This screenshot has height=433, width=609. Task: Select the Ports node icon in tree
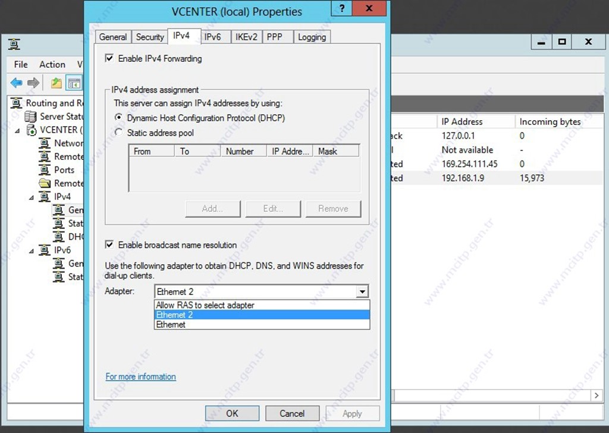pyautogui.click(x=45, y=170)
